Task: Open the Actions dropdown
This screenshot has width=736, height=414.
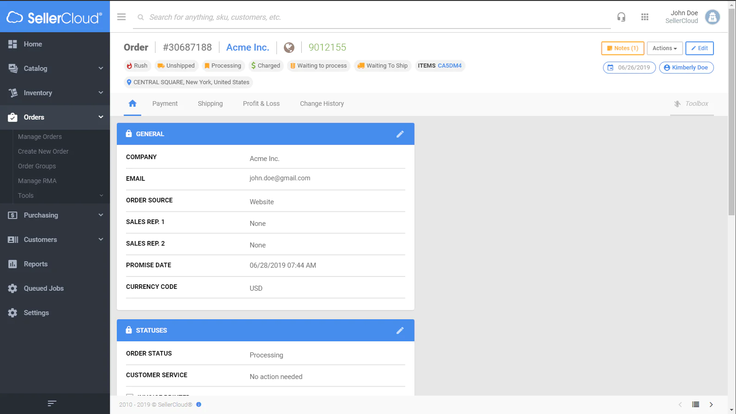Action: tap(664, 48)
